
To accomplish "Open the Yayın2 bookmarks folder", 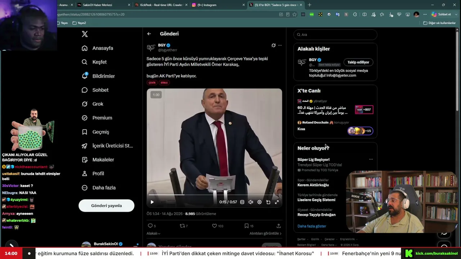I will coord(79,23).
